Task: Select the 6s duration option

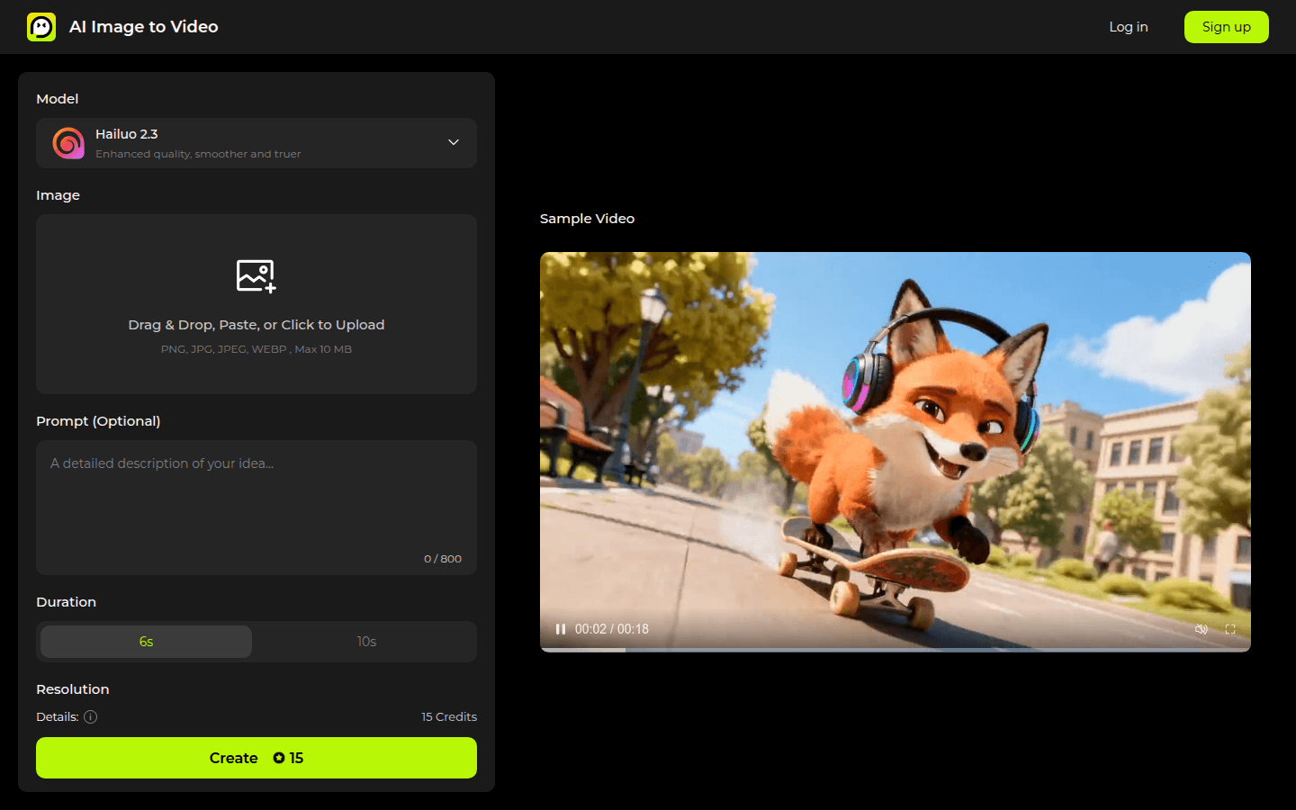Action: (145, 641)
